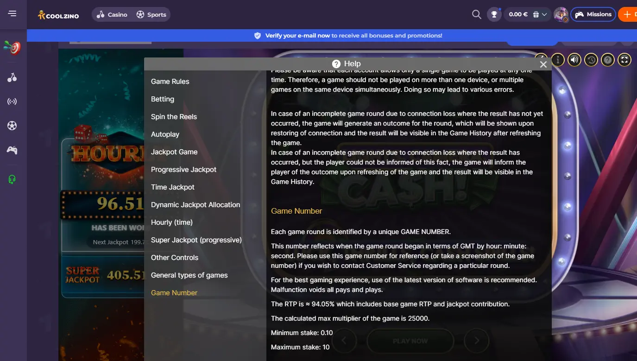Click the orange deposit plus button

(x=628, y=14)
